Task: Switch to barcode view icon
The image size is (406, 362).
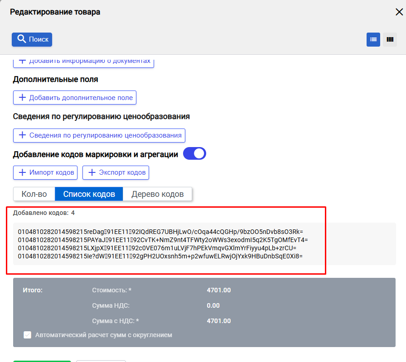Action: click(x=390, y=39)
